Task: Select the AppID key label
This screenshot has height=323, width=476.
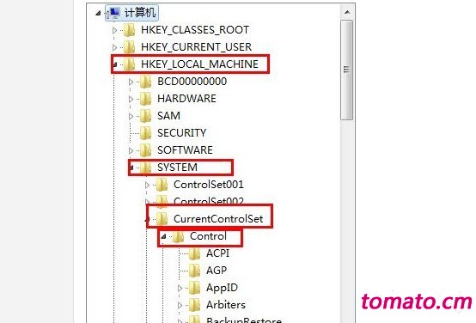Action: tap(222, 288)
